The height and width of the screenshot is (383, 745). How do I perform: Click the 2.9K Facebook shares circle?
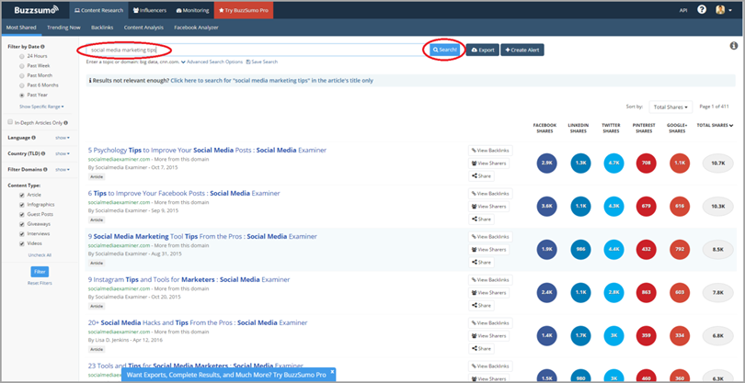pyautogui.click(x=546, y=163)
